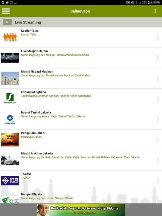
Task: Tap the STEI TAZKIA logo
Action: 10,180
